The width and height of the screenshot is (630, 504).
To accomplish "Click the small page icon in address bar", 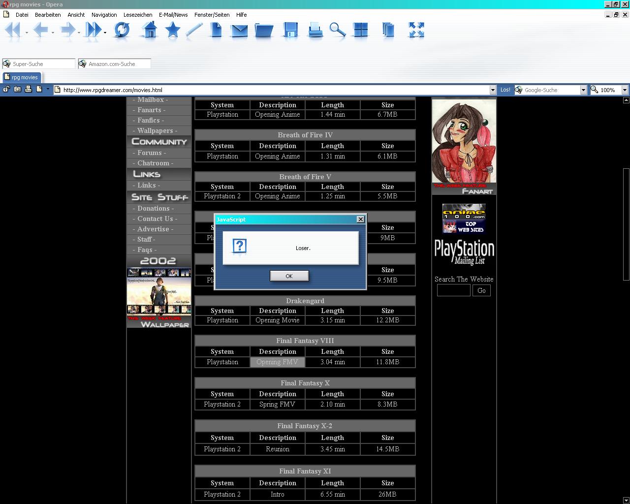I will click(x=39, y=90).
